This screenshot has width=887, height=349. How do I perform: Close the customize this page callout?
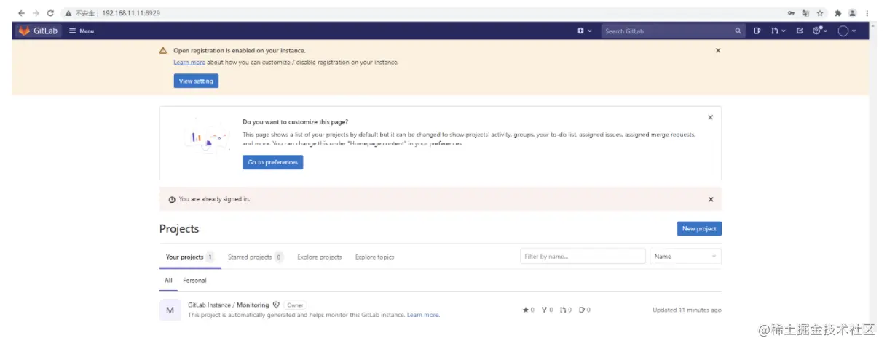(x=711, y=117)
